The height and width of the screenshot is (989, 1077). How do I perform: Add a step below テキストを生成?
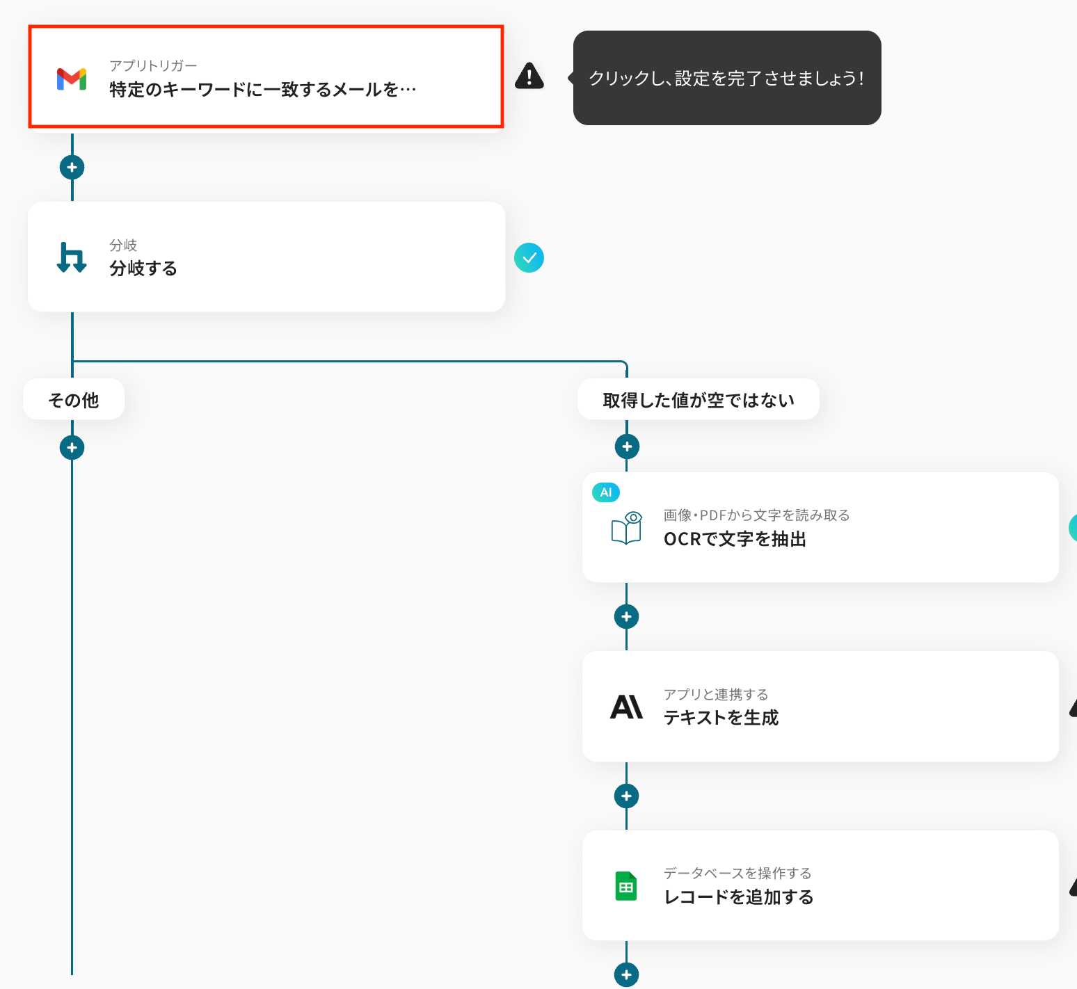(x=627, y=796)
